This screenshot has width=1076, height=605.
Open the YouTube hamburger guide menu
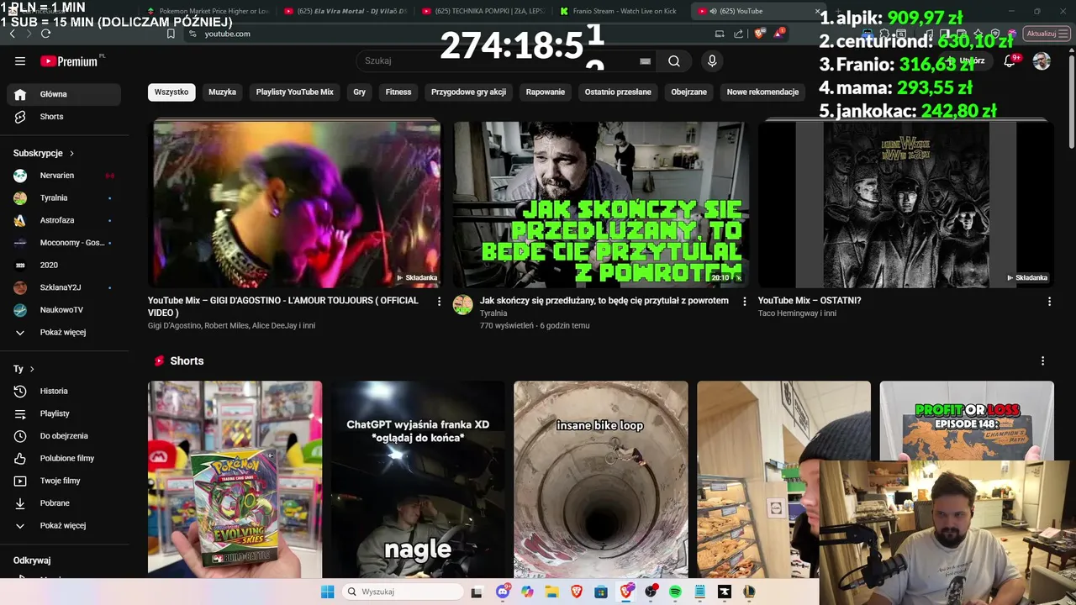click(20, 60)
